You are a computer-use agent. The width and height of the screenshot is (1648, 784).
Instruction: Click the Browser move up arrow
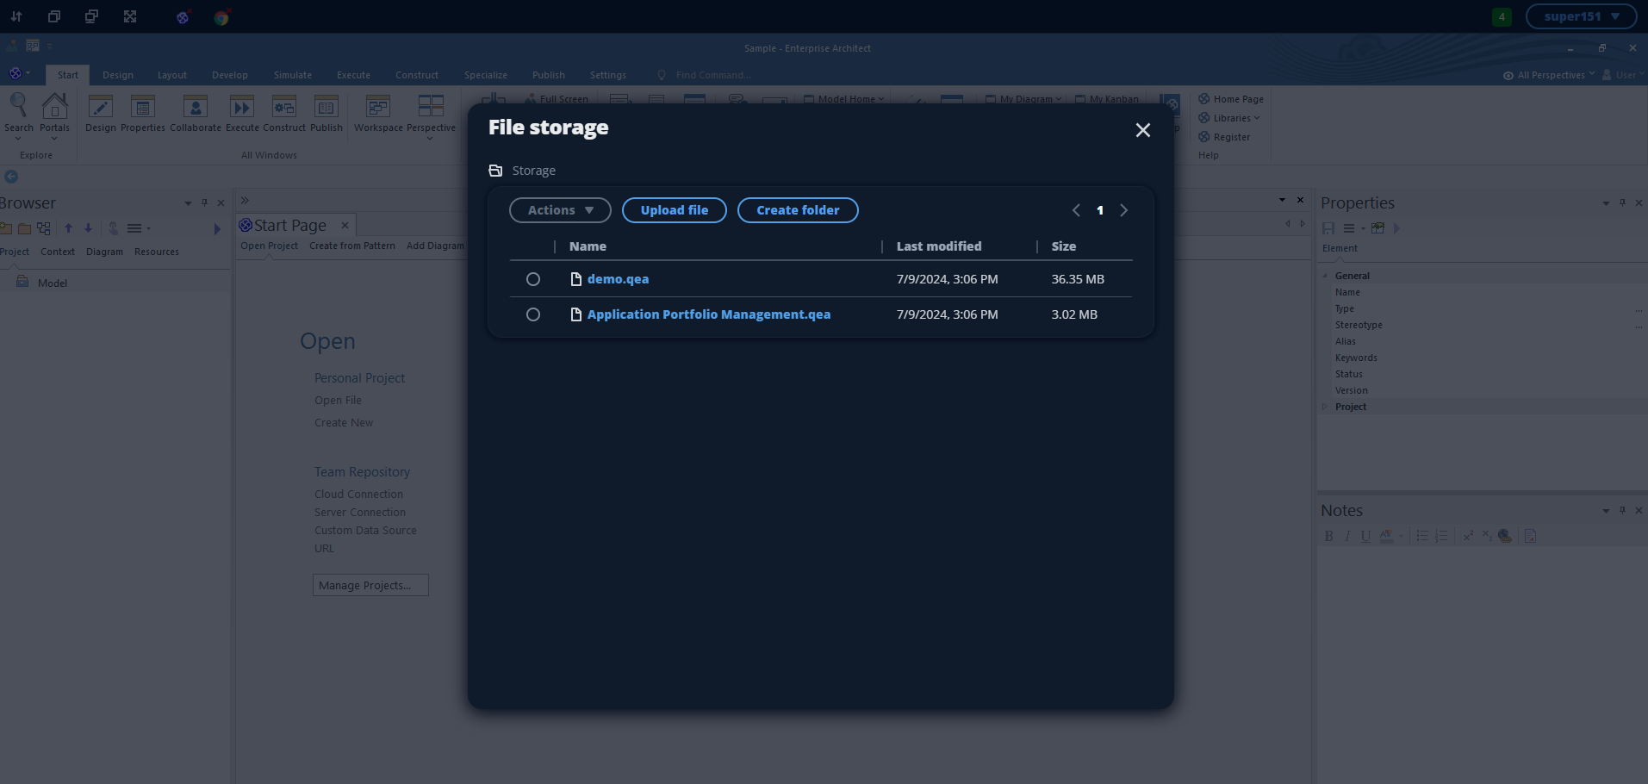coord(68,228)
